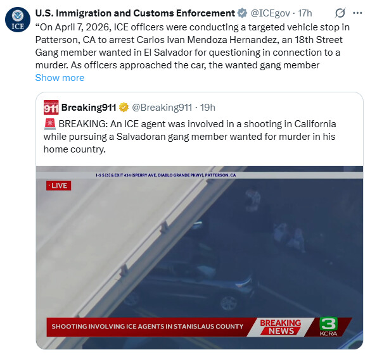This screenshot has width=370, height=355.
Task: Click the Breaking911 display name
Action: pyautogui.click(x=89, y=108)
